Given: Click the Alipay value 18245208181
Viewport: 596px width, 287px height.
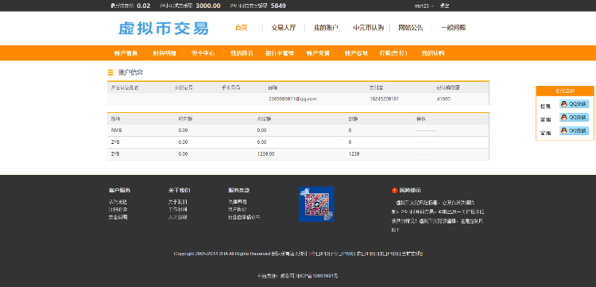Looking at the screenshot, I should coord(385,99).
